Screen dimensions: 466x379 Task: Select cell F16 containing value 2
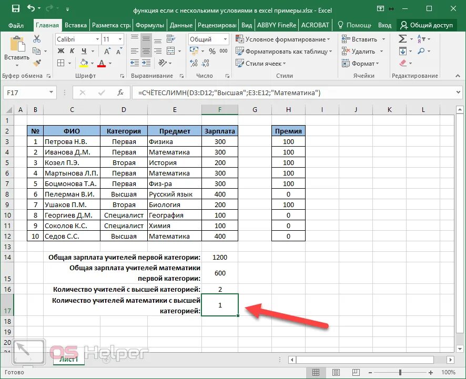(220, 289)
